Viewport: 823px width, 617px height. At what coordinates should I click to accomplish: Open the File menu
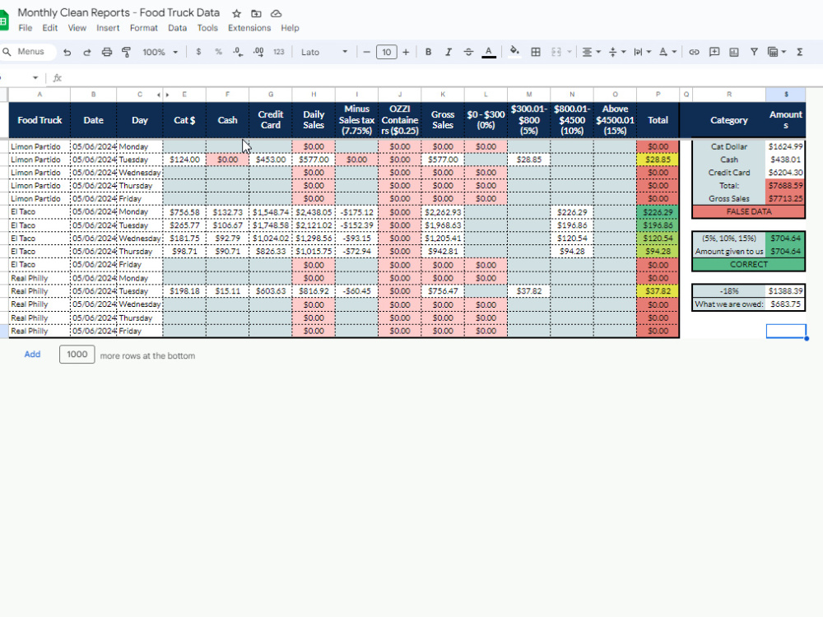tap(26, 28)
